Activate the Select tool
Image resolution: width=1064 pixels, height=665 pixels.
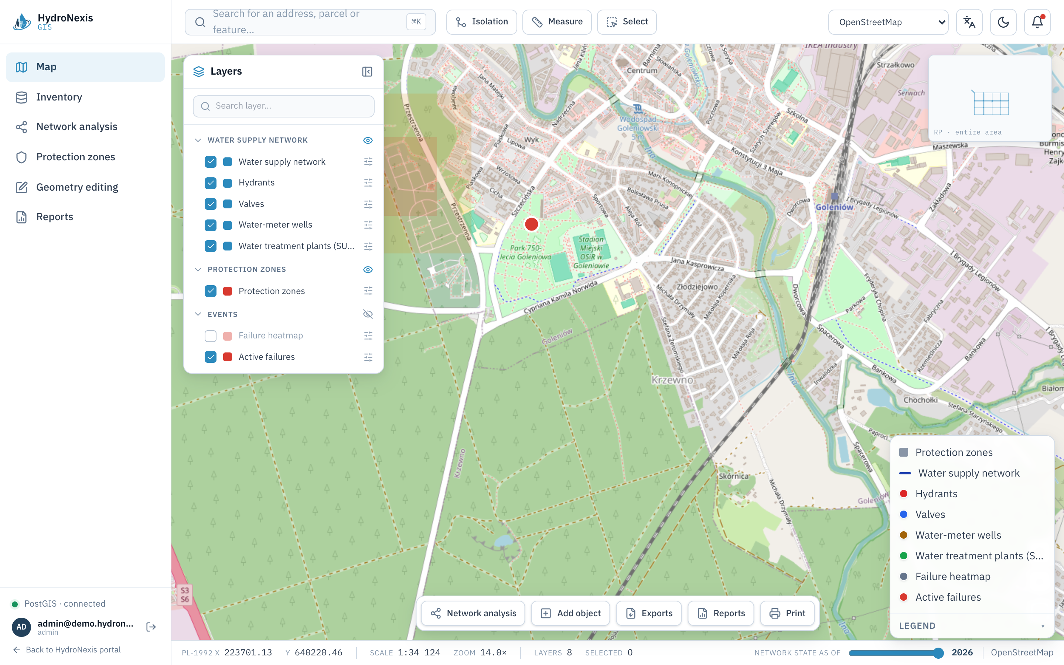point(627,22)
